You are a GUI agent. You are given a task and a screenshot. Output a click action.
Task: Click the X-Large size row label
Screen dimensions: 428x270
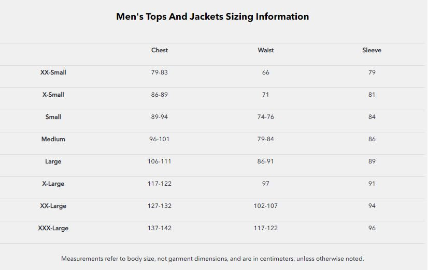(x=53, y=184)
